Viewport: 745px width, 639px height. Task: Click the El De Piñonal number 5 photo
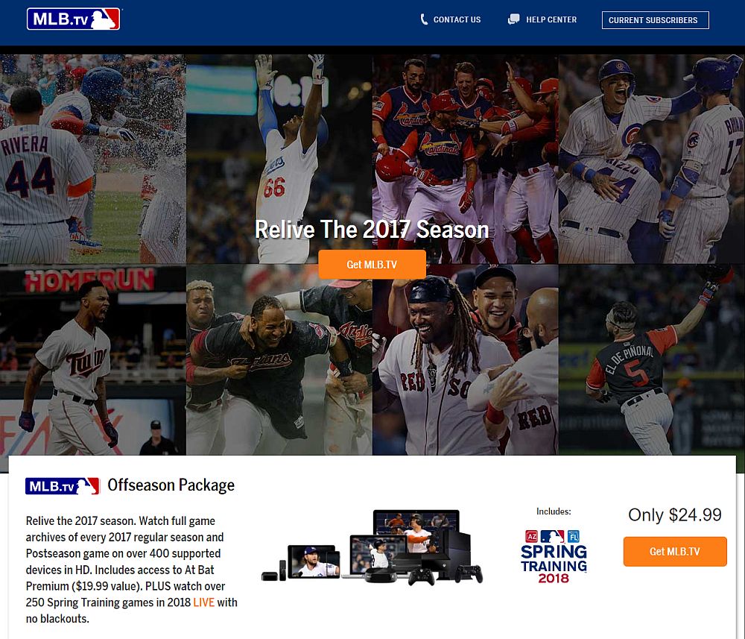click(x=651, y=360)
